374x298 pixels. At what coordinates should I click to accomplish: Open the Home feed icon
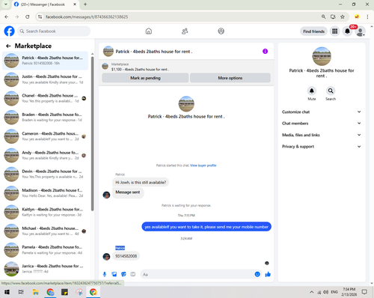pyautogui.click(x=149, y=31)
